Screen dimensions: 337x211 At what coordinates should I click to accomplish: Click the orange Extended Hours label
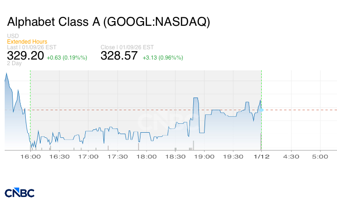coord(27,42)
